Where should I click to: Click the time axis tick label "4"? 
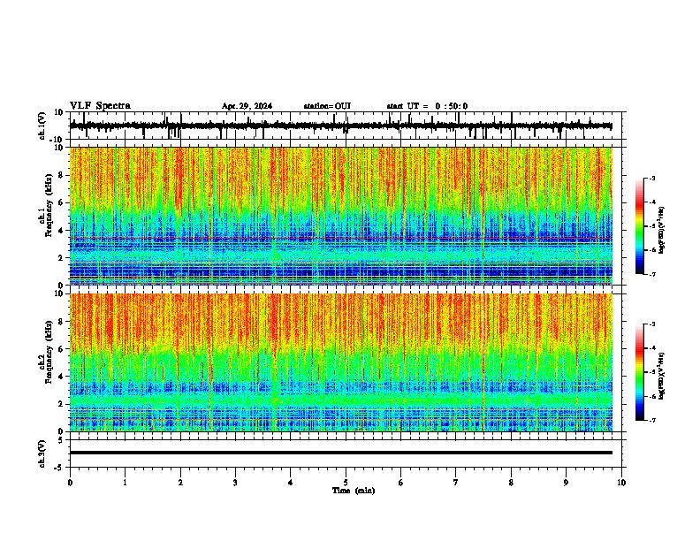click(291, 483)
